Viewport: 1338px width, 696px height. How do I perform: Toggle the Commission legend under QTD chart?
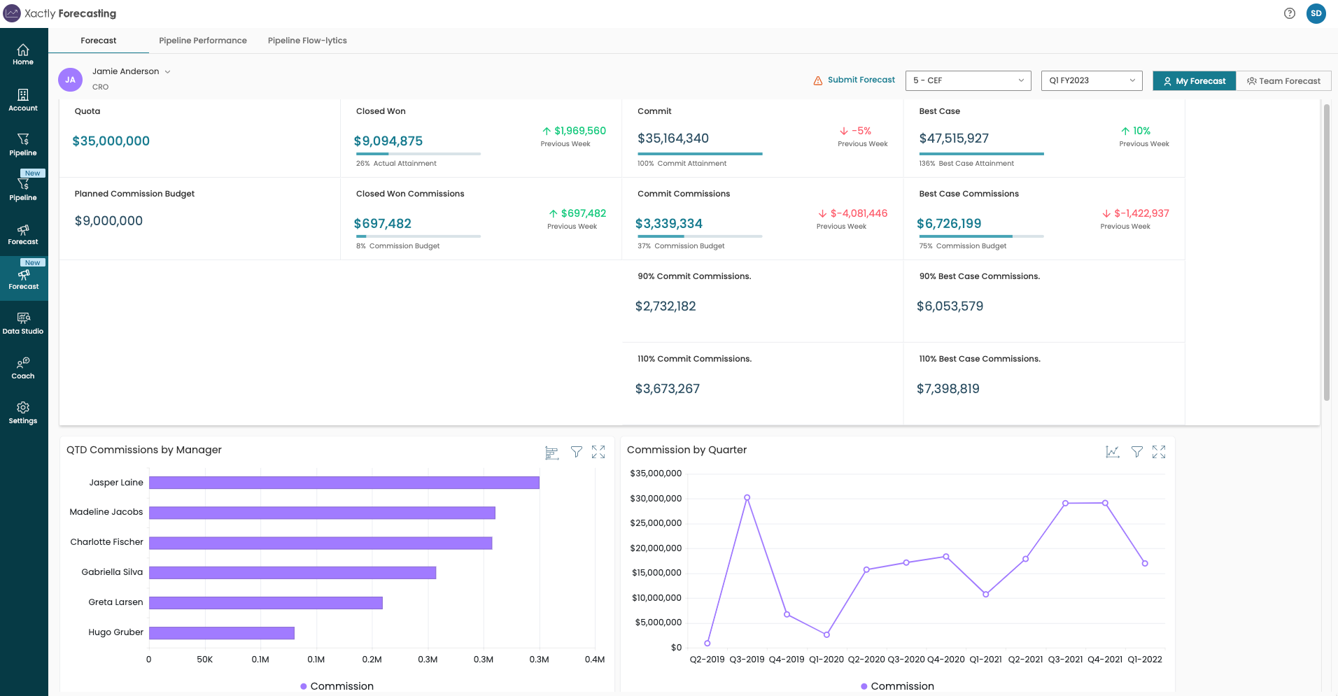click(337, 686)
